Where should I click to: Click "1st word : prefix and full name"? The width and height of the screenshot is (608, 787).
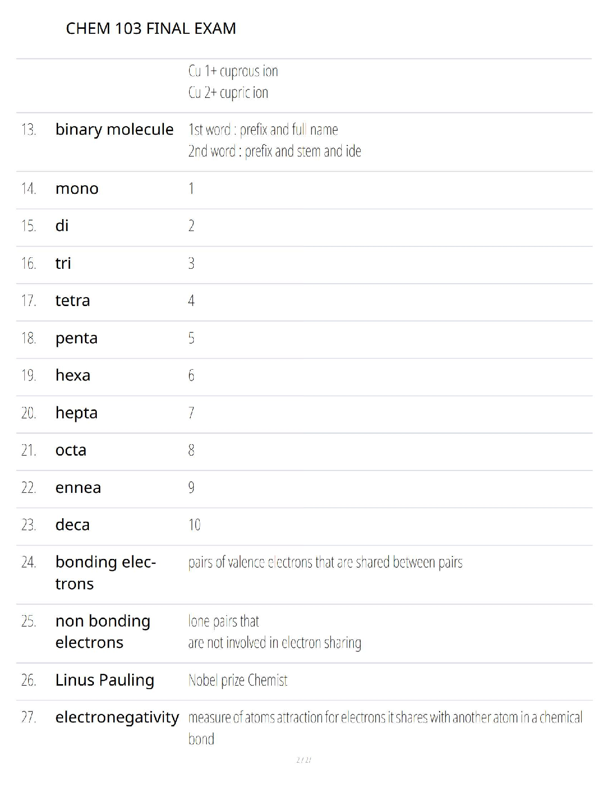[x=263, y=130]
